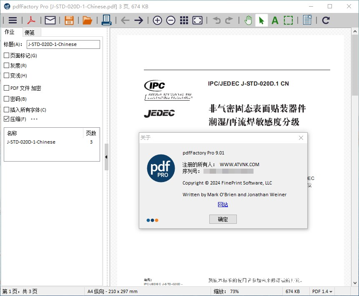The width and height of the screenshot is (359, 296).
Task: Click the three colored dots in About dialog
Action: (152, 220)
